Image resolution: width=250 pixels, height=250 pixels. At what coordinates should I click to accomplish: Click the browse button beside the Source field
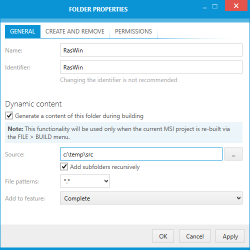click(233, 154)
